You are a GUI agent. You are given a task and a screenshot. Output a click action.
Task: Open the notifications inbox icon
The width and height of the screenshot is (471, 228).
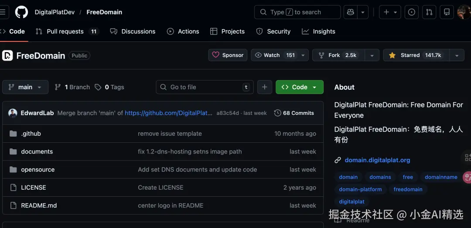[x=447, y=12]
